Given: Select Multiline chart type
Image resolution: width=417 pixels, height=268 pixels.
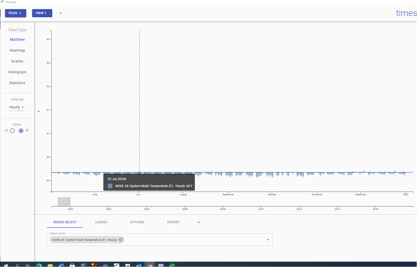Looking at the screenshot, I should coord(17,40).
